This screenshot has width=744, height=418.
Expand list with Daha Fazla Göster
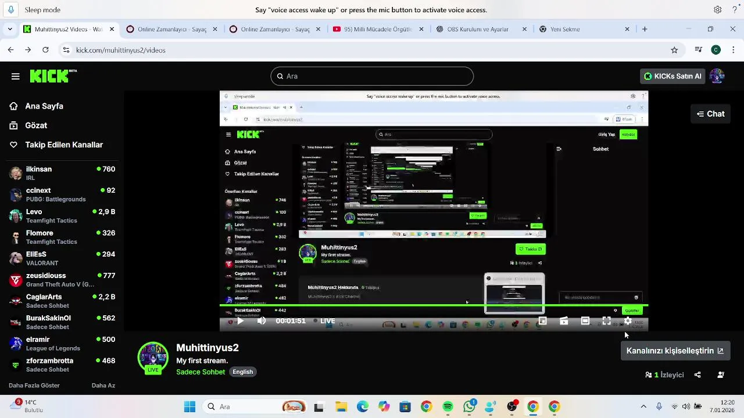click(x=34, y=385)
